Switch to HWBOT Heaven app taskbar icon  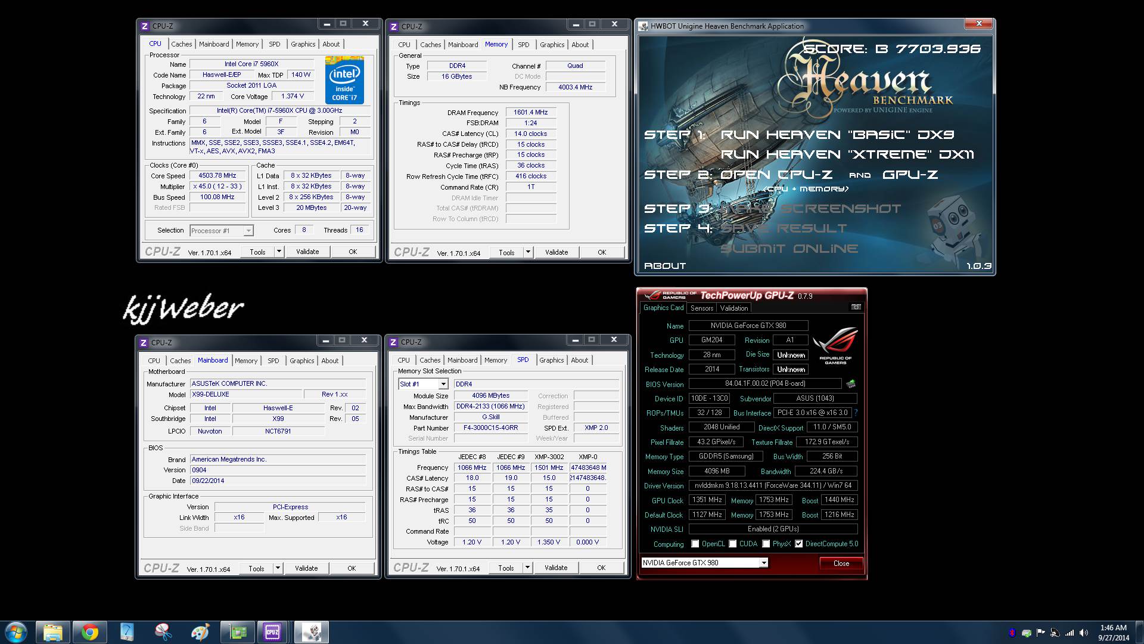click(311, 632)
